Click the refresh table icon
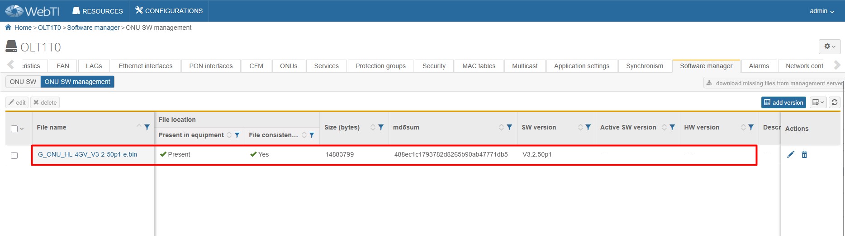Image resolution: width=845 pixels, height=236 pixels. point(835,102)
